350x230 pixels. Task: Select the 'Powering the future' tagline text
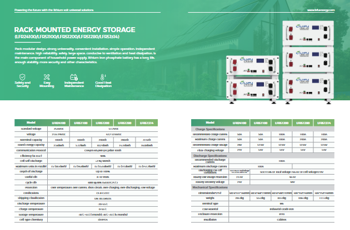(54, 10)
